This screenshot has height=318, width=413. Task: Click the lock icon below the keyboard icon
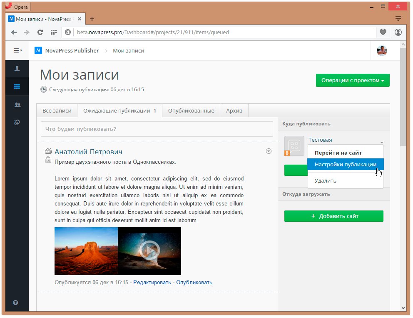click(x=48, y=159)
